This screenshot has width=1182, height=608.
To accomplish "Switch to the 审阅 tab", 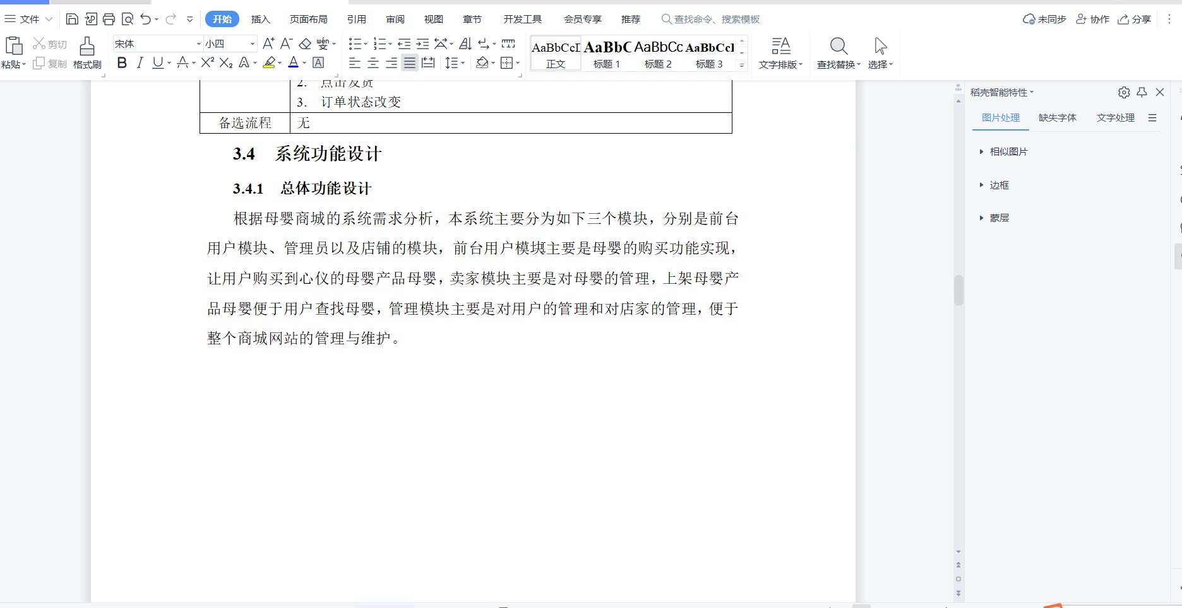I will tap(395, 20).
